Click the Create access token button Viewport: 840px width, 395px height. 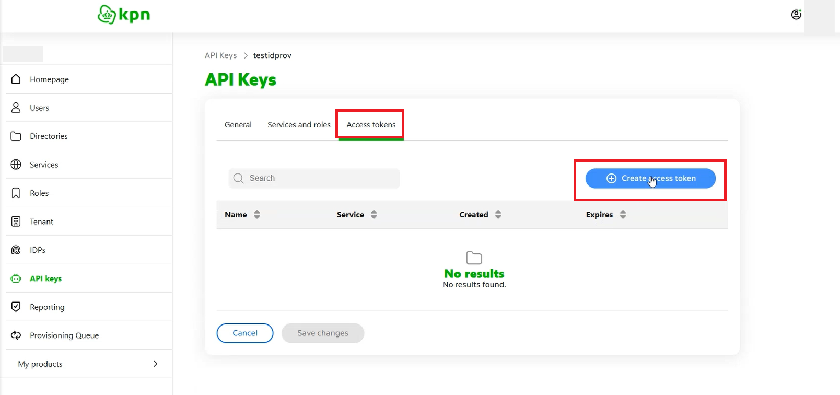[x=650, y=178]
